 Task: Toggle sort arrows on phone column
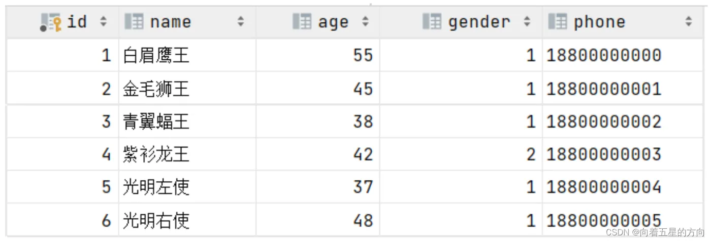click(x=688, y=22)
